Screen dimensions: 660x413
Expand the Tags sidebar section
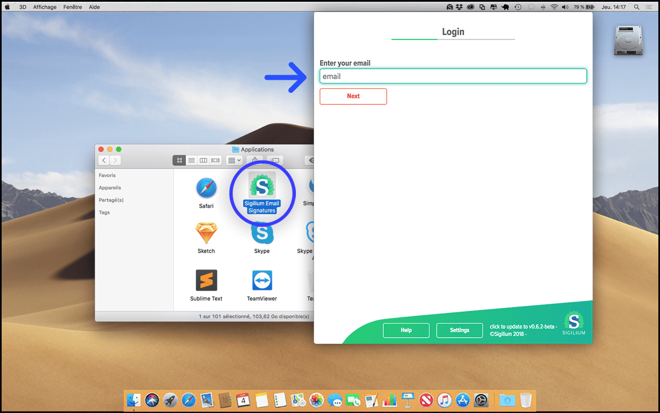[105, 213]
